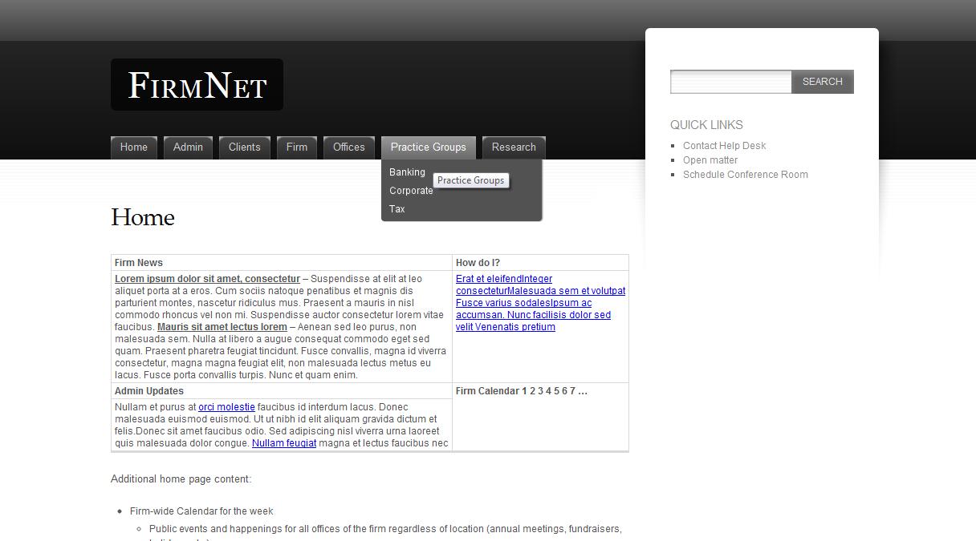The width and height of the screenshot is (976, 541).
Task: Open the 'orci molestie' link
Action: (226, 407)
